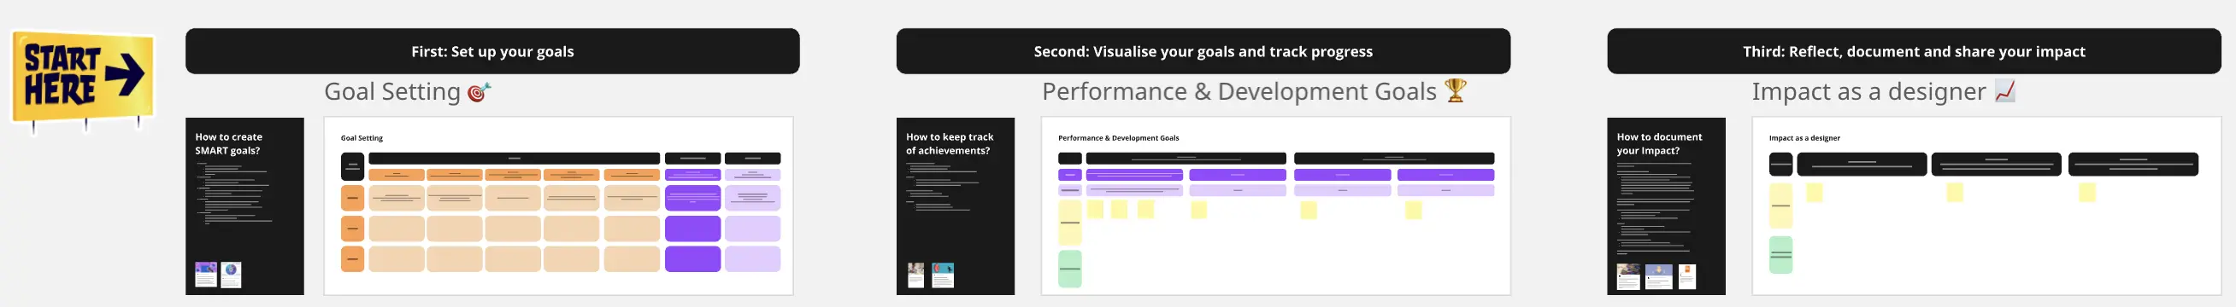Select the green sticky note in Performance frame
The width and height of the screenshot is (2236, 307).
point(1070,269)
